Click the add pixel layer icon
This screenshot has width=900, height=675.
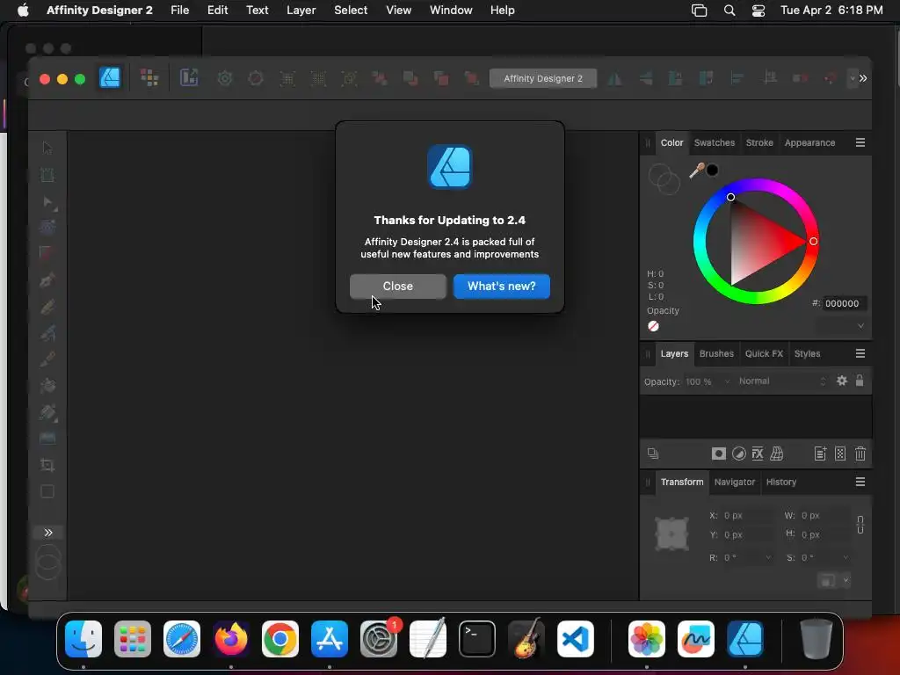point(839,454)
